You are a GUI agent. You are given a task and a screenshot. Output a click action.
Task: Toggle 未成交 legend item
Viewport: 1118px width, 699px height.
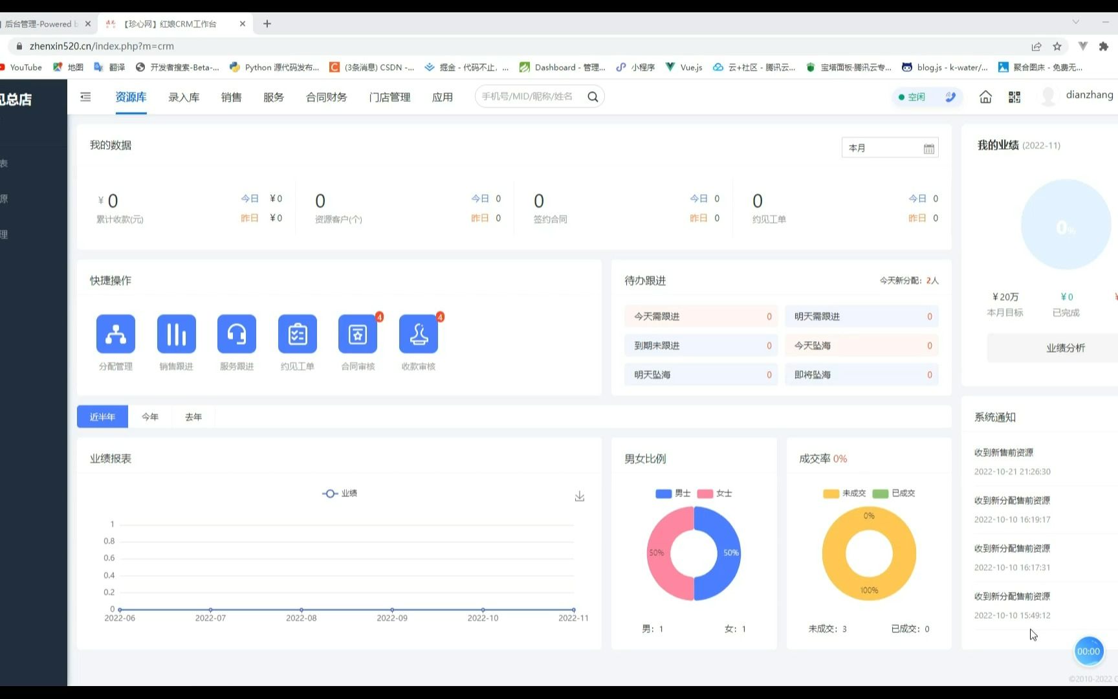point(844,493)
